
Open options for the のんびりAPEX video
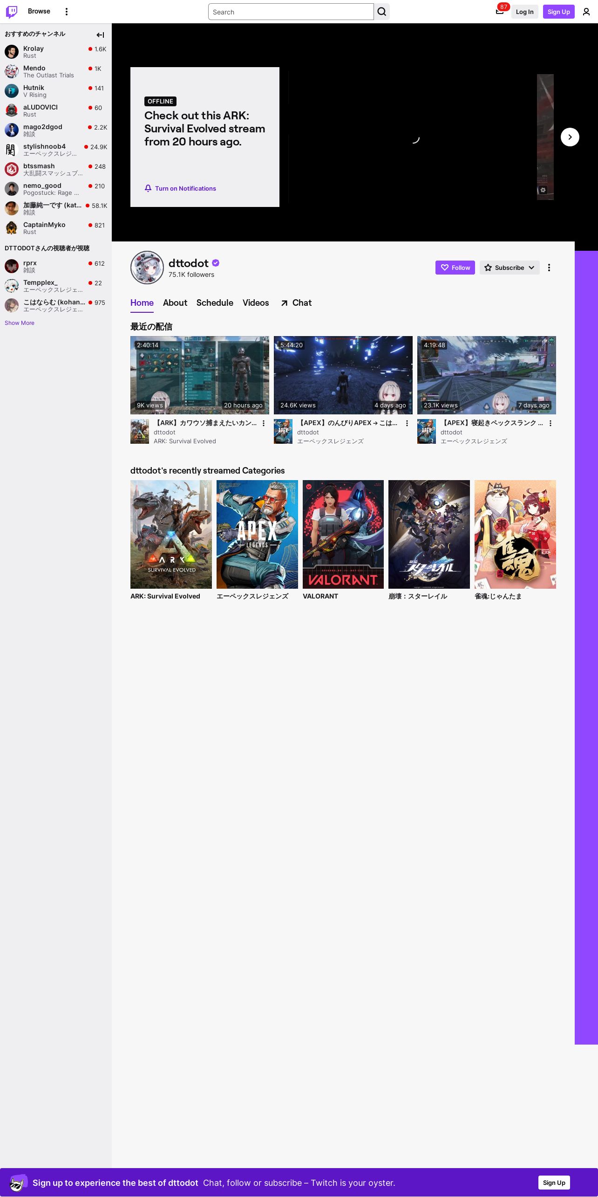click(407, 423)
